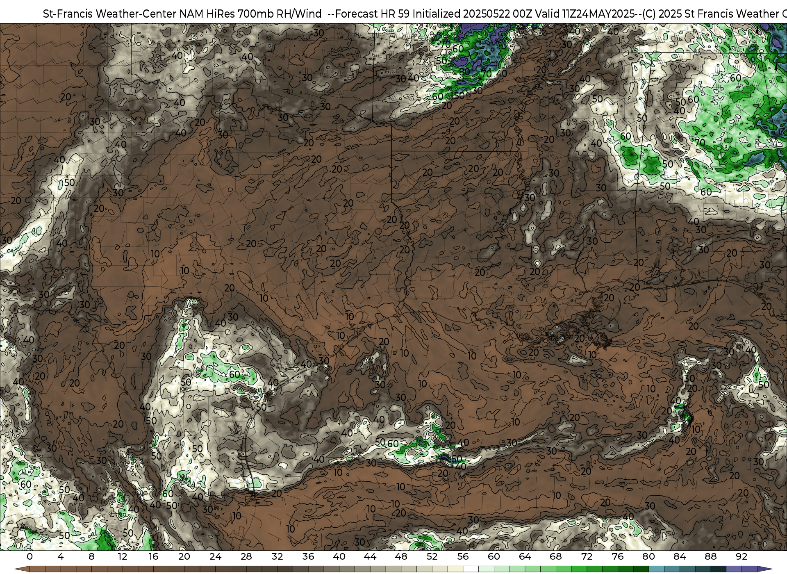Click the colorbar label "88"

click(711, 557)
